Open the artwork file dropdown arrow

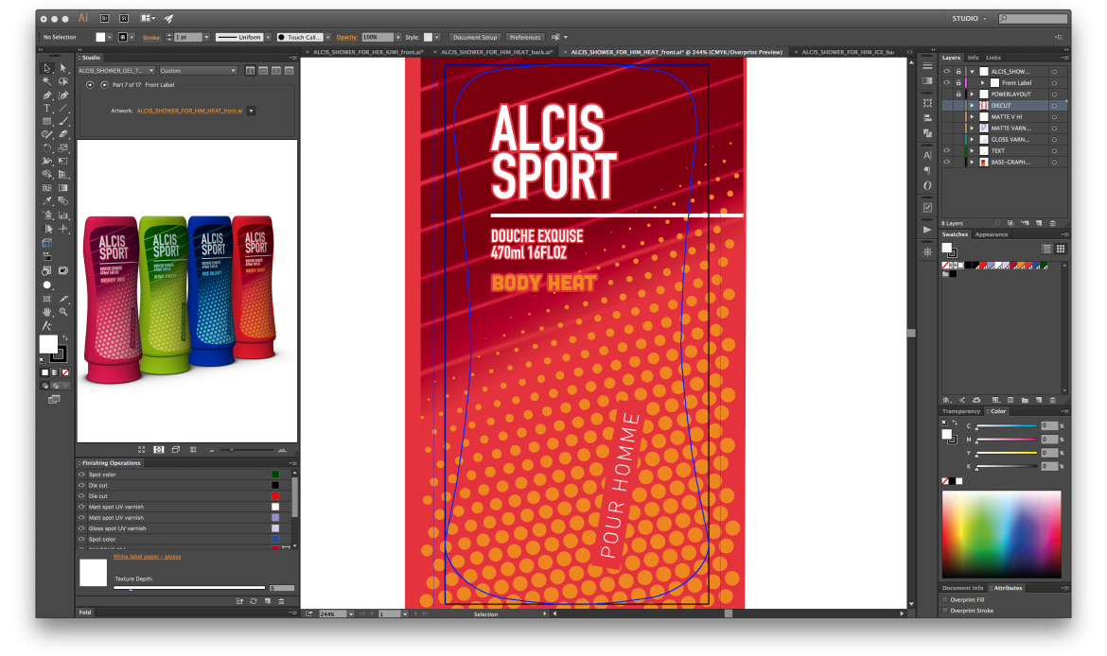pos(251,111)
